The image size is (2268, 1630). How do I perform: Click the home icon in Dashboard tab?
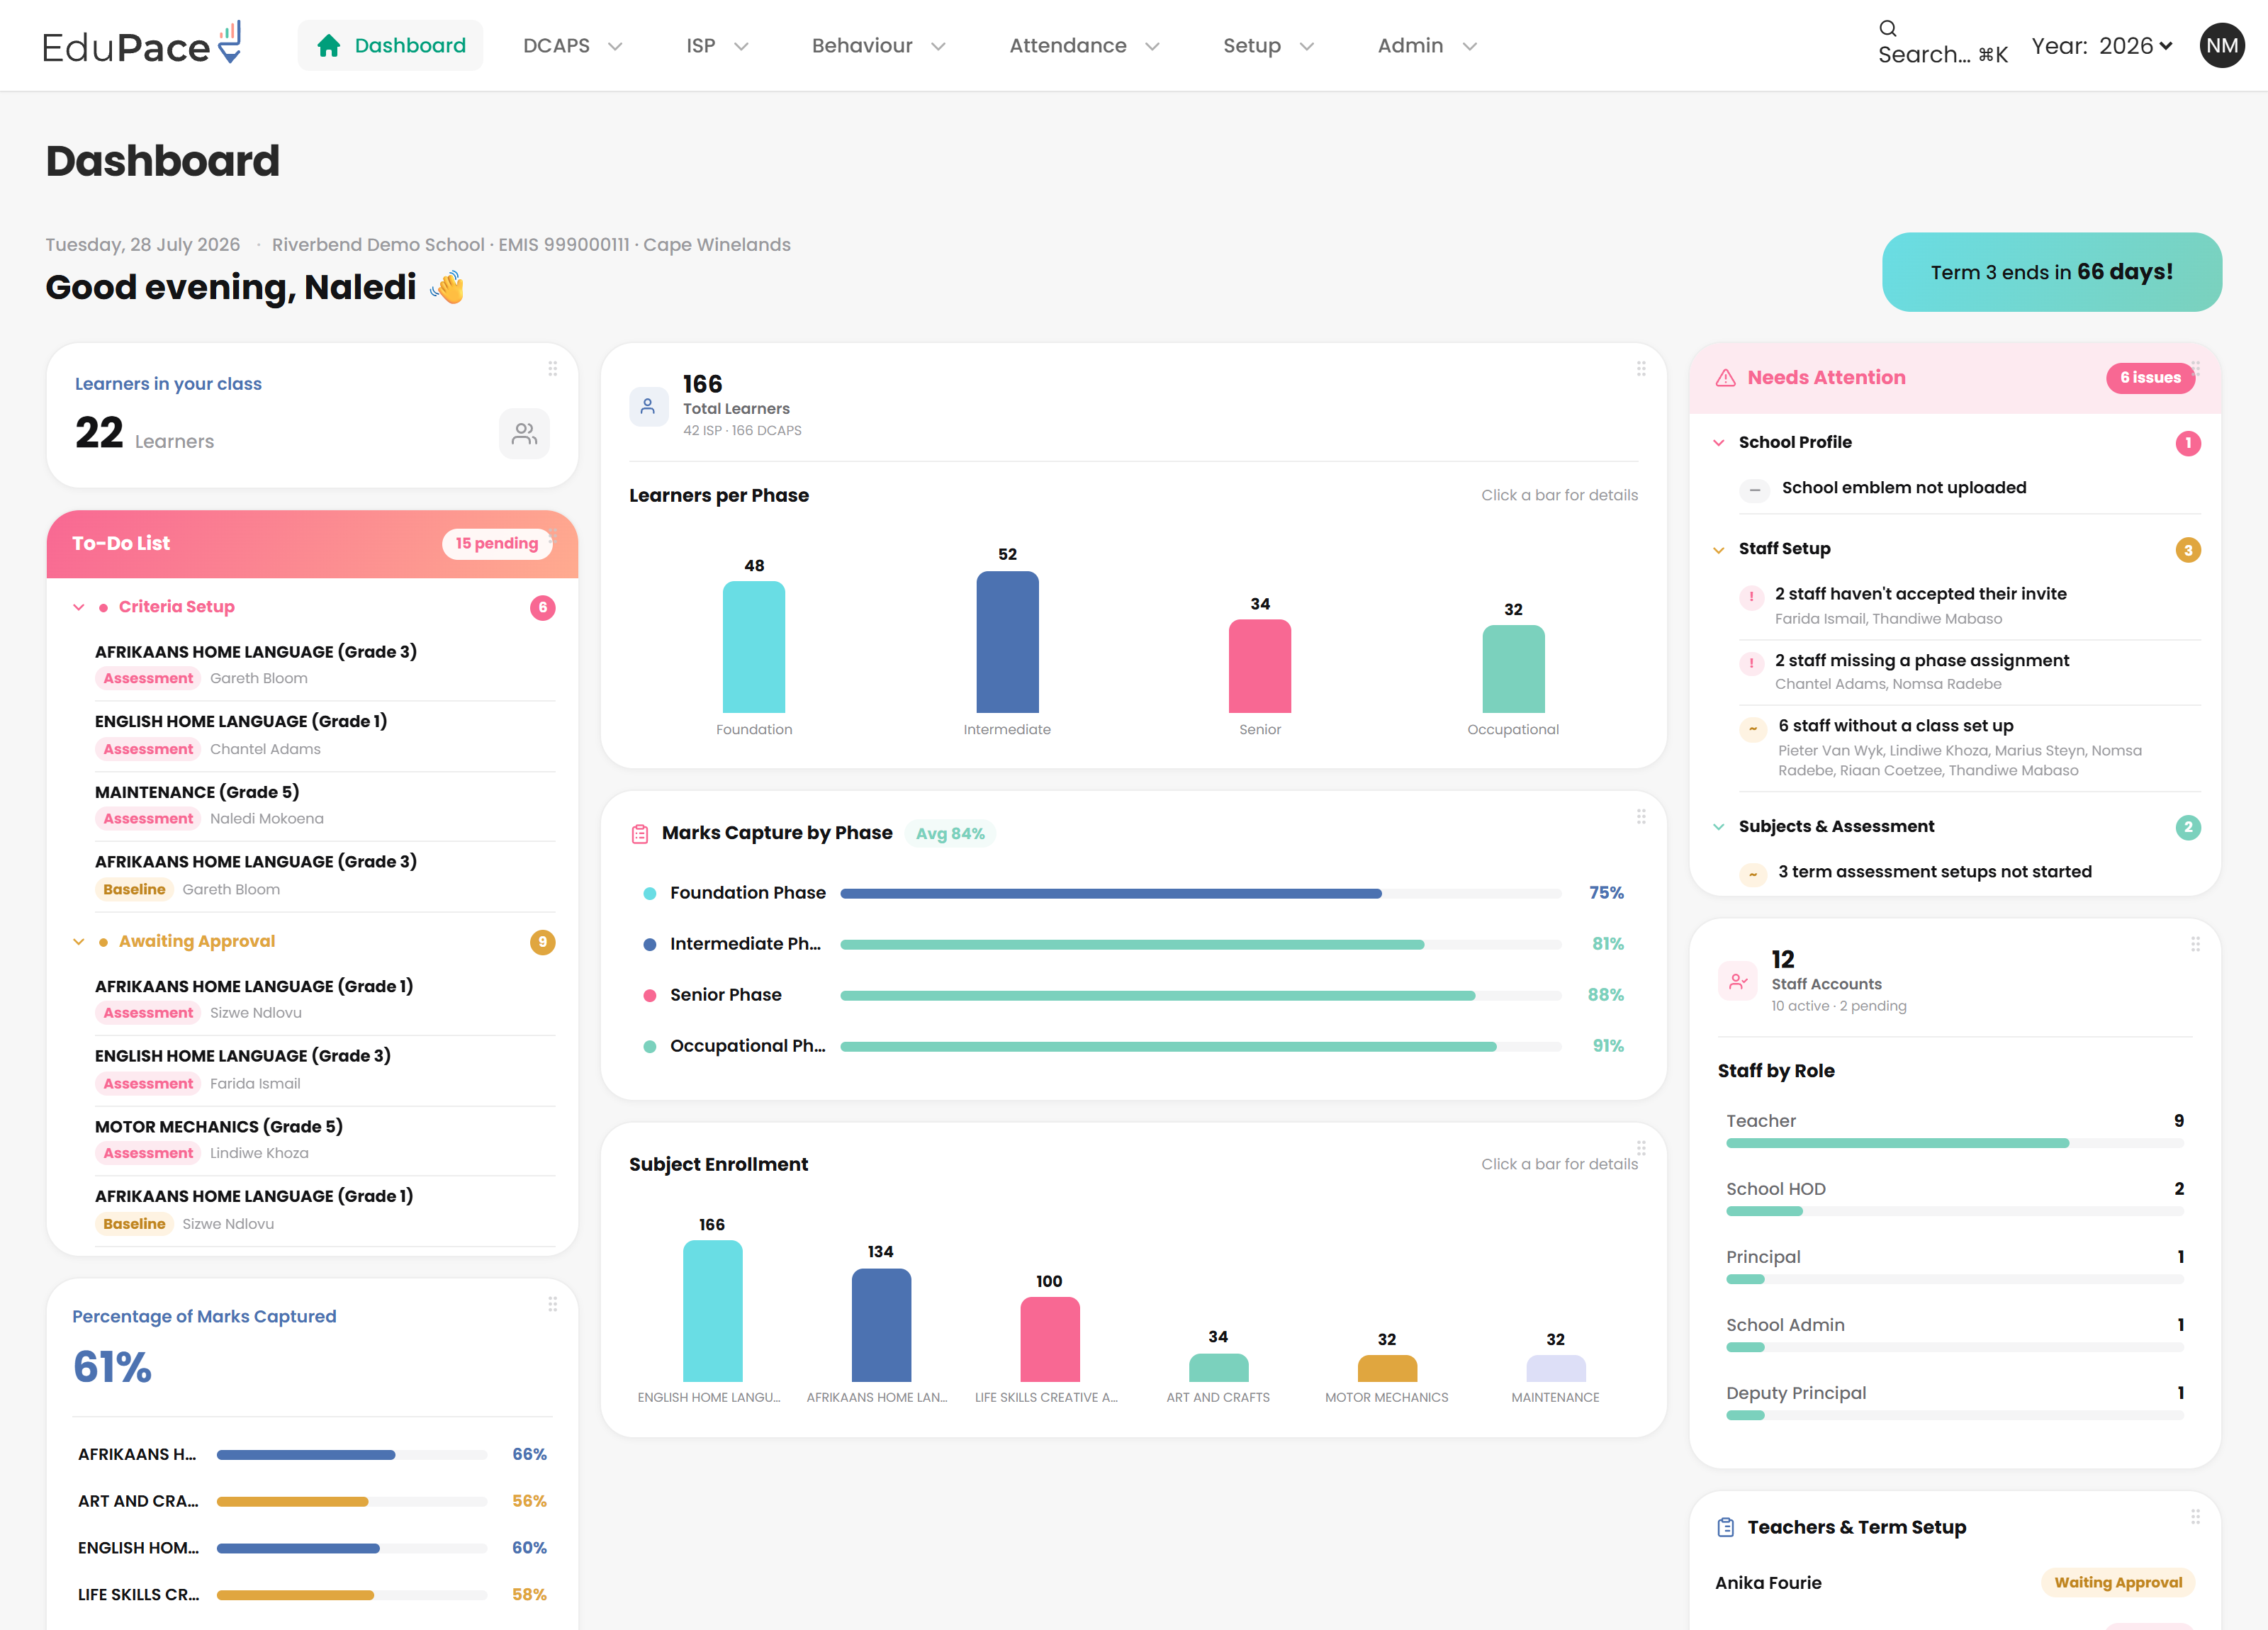pyautogui.click(x=328, y=45)
